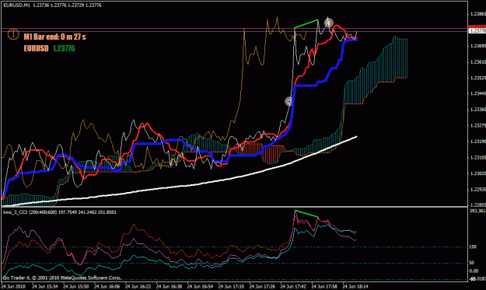Click the '24 Jun 17:26' time label

point(262,287)
